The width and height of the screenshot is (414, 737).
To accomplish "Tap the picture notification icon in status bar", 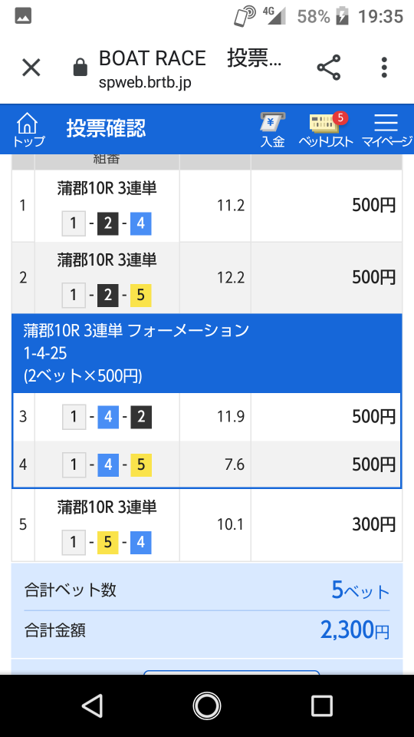I will (x=23, y=16).
